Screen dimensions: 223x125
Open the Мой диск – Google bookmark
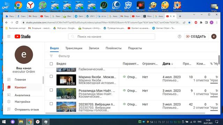tap(64, 28)
